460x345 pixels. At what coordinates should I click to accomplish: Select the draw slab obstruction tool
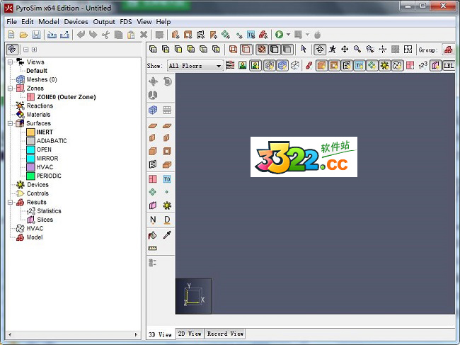(x=153, y=126)
